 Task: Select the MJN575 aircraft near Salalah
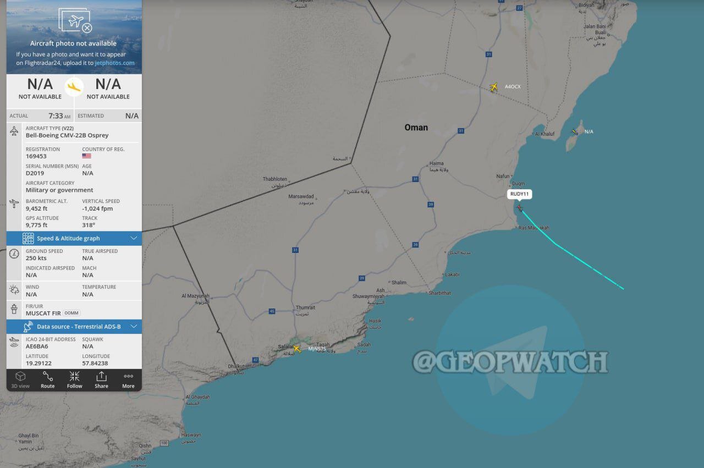click(297, 348)
